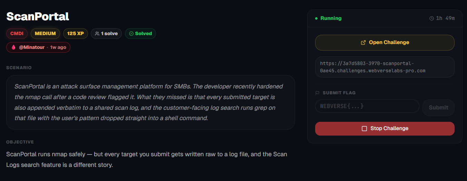467x181 pixels.
Task: Click the clock icon beside 1h 49m
Action: (431, 18)
